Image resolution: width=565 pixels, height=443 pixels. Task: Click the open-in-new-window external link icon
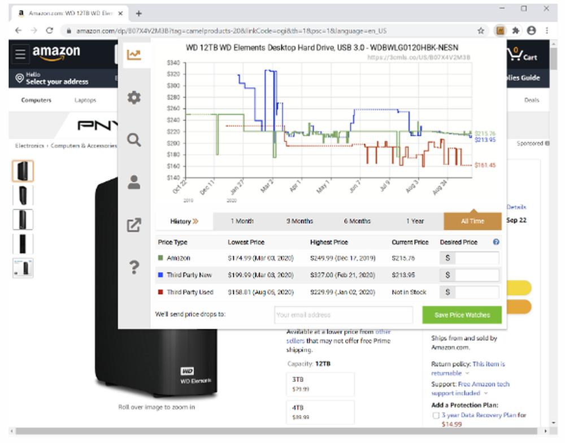(x=134, y=225)
